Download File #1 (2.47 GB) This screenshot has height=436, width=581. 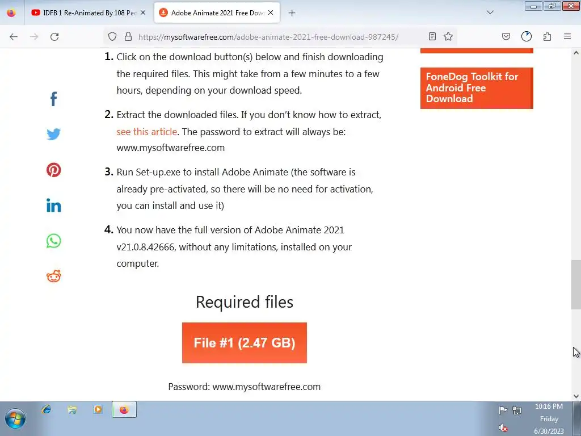pyautogui.click(x=245, y=343)
